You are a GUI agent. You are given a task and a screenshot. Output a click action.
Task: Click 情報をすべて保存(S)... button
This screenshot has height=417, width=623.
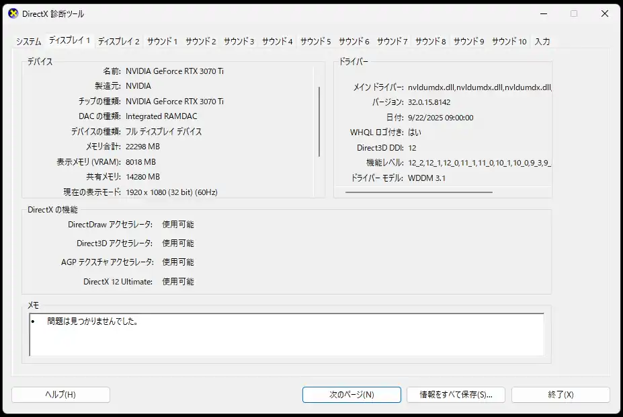[456, 395]
